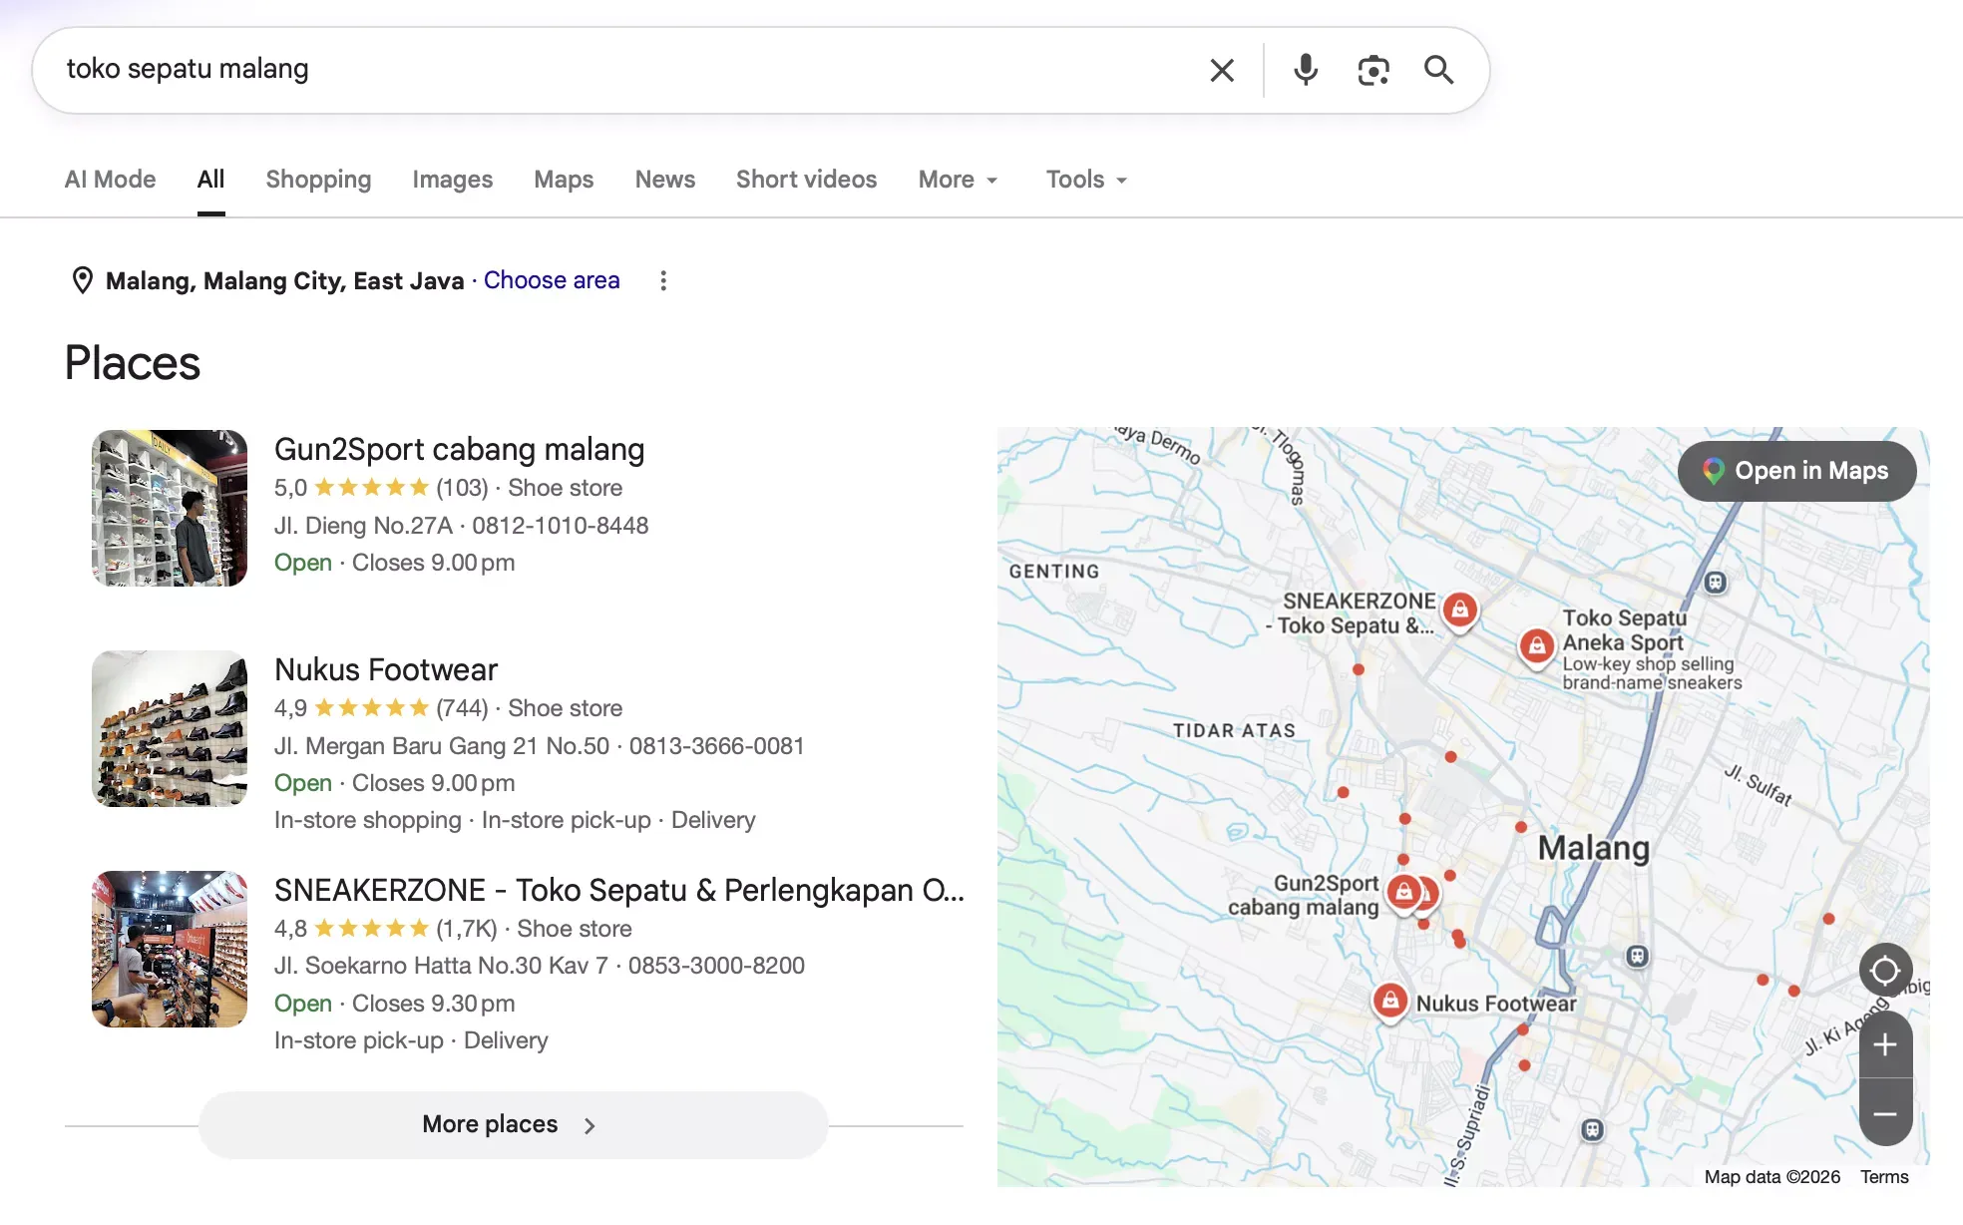Zoom in on the map
Screen dimensions: 1963x1225
pyautogui.click(x=1885, y=1044)
